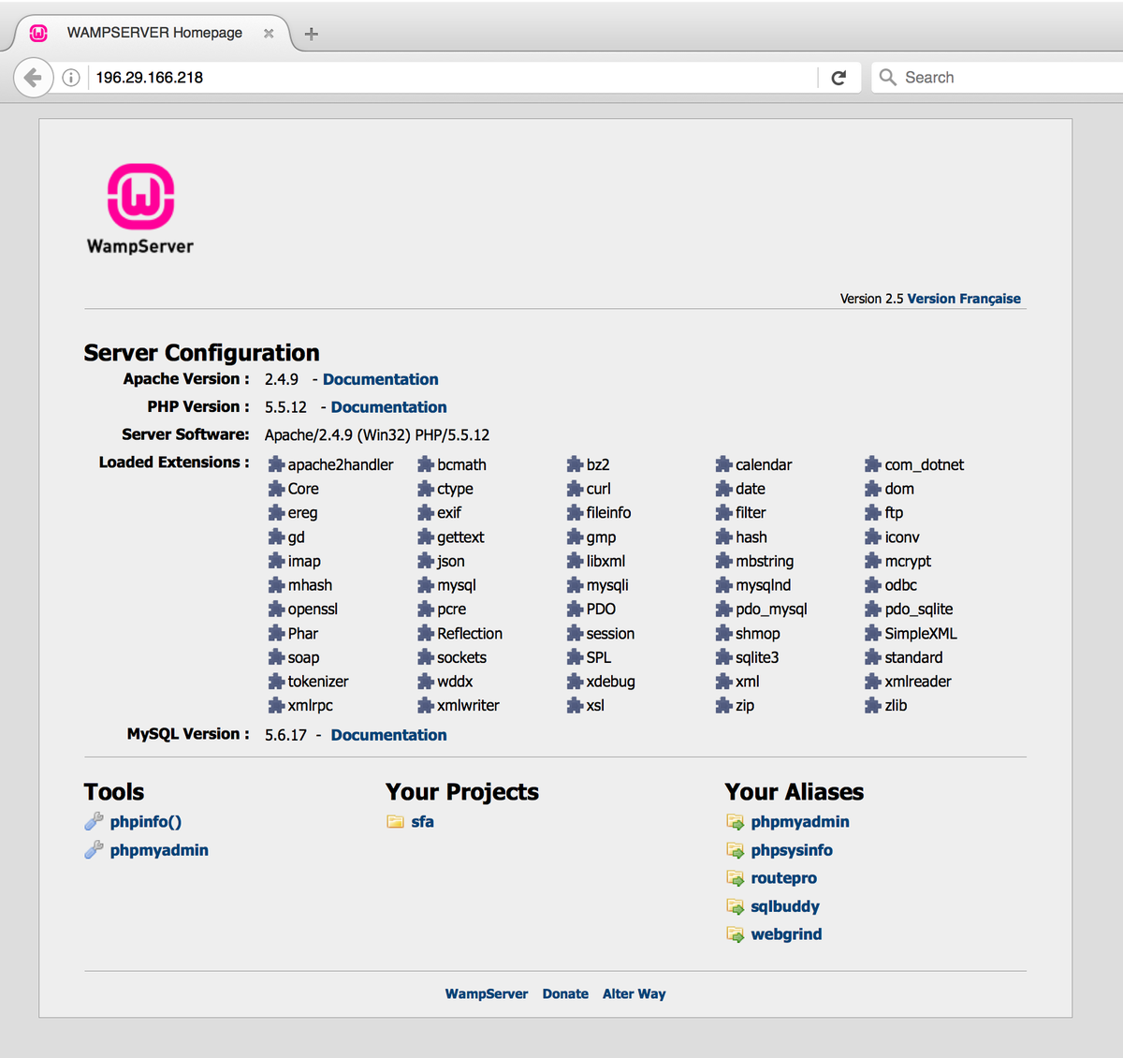This screenshot has height=1058, width=1123.
Task: Click puzzle icon beside zlib extension
Action: pos(873,705)
